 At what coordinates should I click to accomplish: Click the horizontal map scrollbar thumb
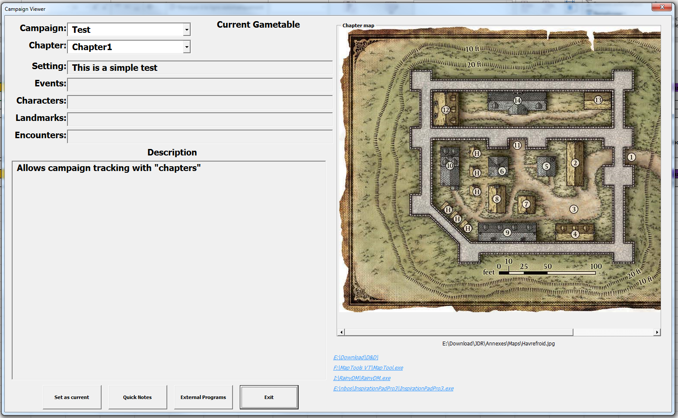point(458,332)
